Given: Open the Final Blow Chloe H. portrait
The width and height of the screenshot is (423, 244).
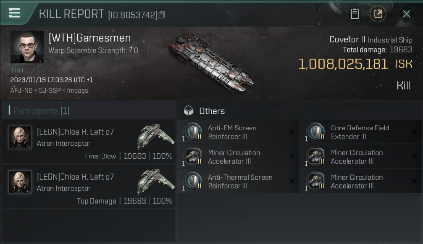Looking at the screenshot, I should (20, 137).
